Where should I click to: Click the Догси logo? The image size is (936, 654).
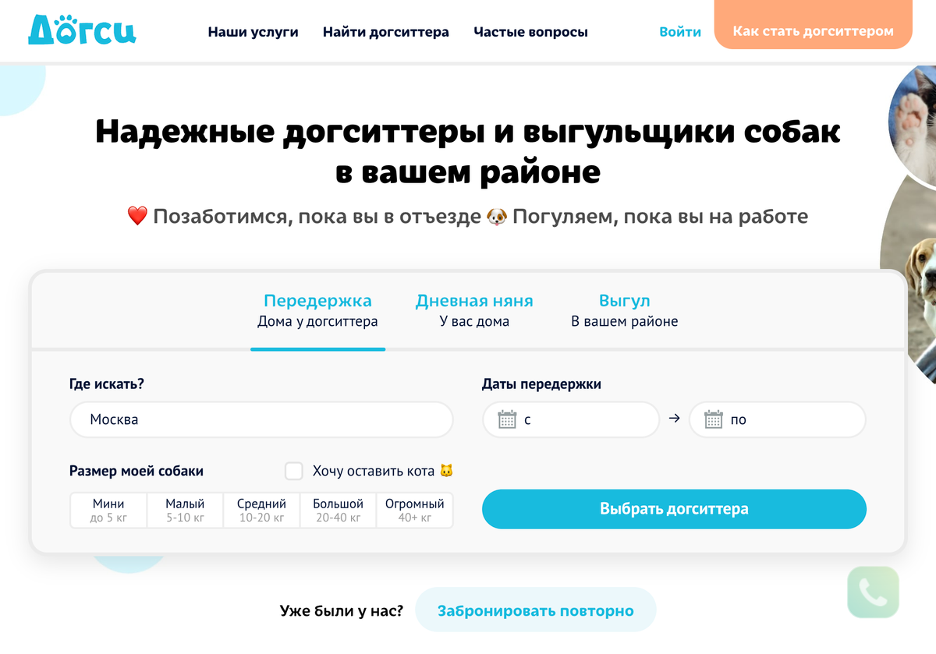tap(82, 29)
